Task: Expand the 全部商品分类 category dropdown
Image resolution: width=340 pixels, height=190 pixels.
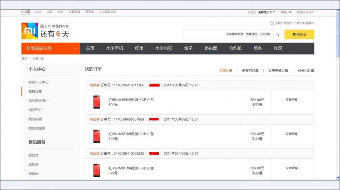Action: pos(50,49)
